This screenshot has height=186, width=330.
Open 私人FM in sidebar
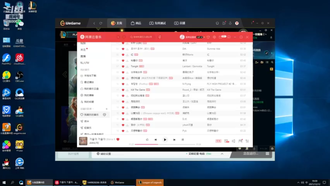(85, 63)
